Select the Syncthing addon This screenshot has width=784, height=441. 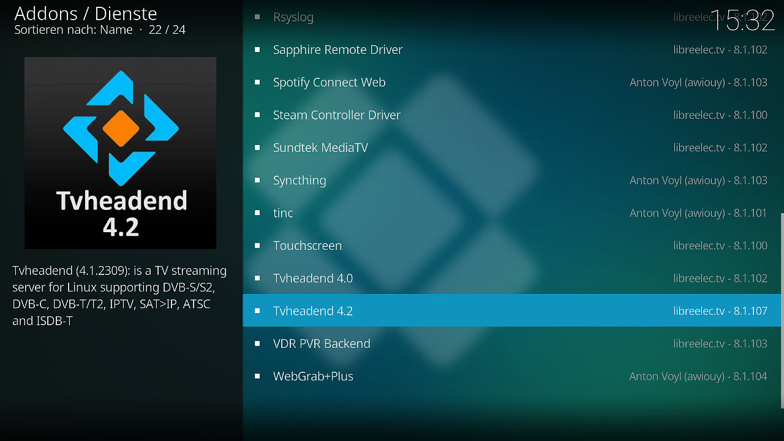pyautogui.click(x=512, y=180)
